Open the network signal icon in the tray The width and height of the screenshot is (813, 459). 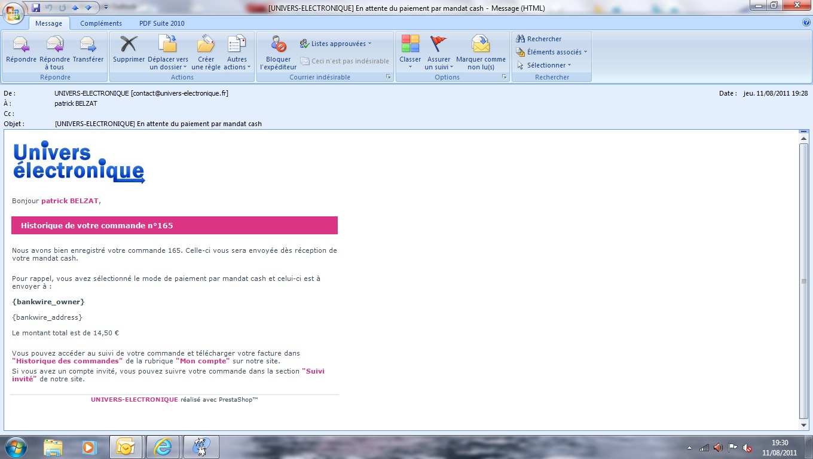(x=704, y=447)
